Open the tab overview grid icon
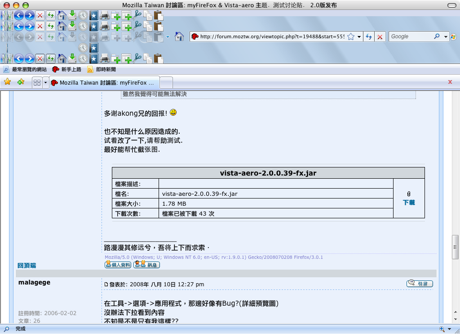Screen dimensions: 460x334 pos(37,83)
